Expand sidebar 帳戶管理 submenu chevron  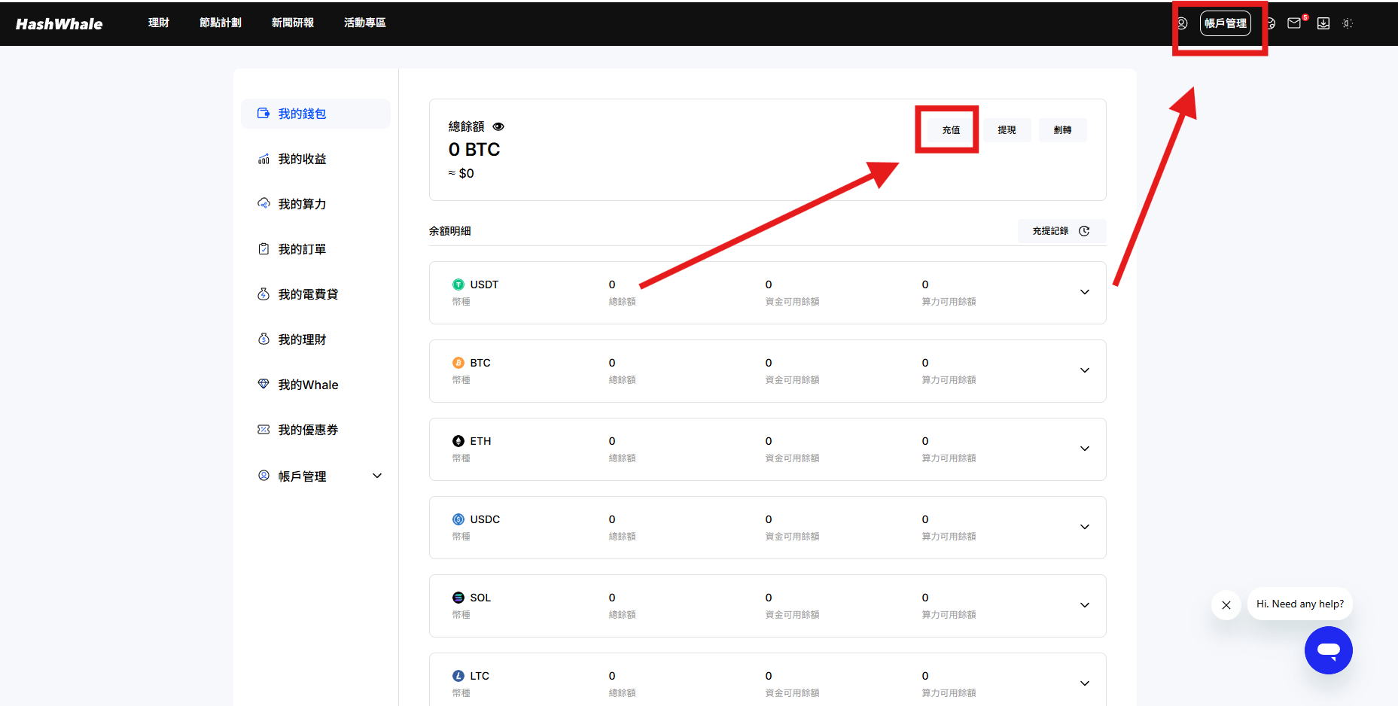[377, 476]
